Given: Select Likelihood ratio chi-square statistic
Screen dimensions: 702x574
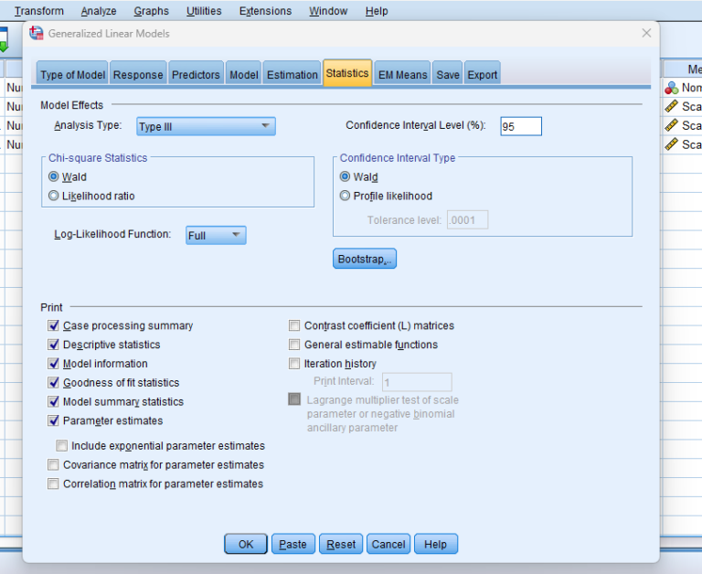Looking at the screenshot, I should point(54,196).
